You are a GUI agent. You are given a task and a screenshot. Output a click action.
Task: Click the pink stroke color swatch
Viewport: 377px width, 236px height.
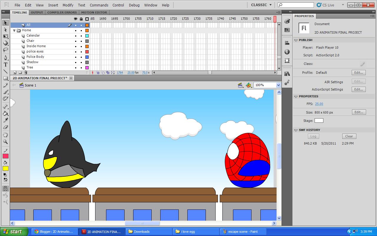[x=6, y=156]
